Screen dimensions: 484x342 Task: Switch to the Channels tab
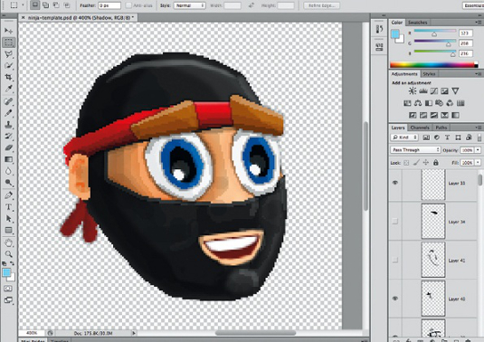pyautogui.click(x=420, y=128)
